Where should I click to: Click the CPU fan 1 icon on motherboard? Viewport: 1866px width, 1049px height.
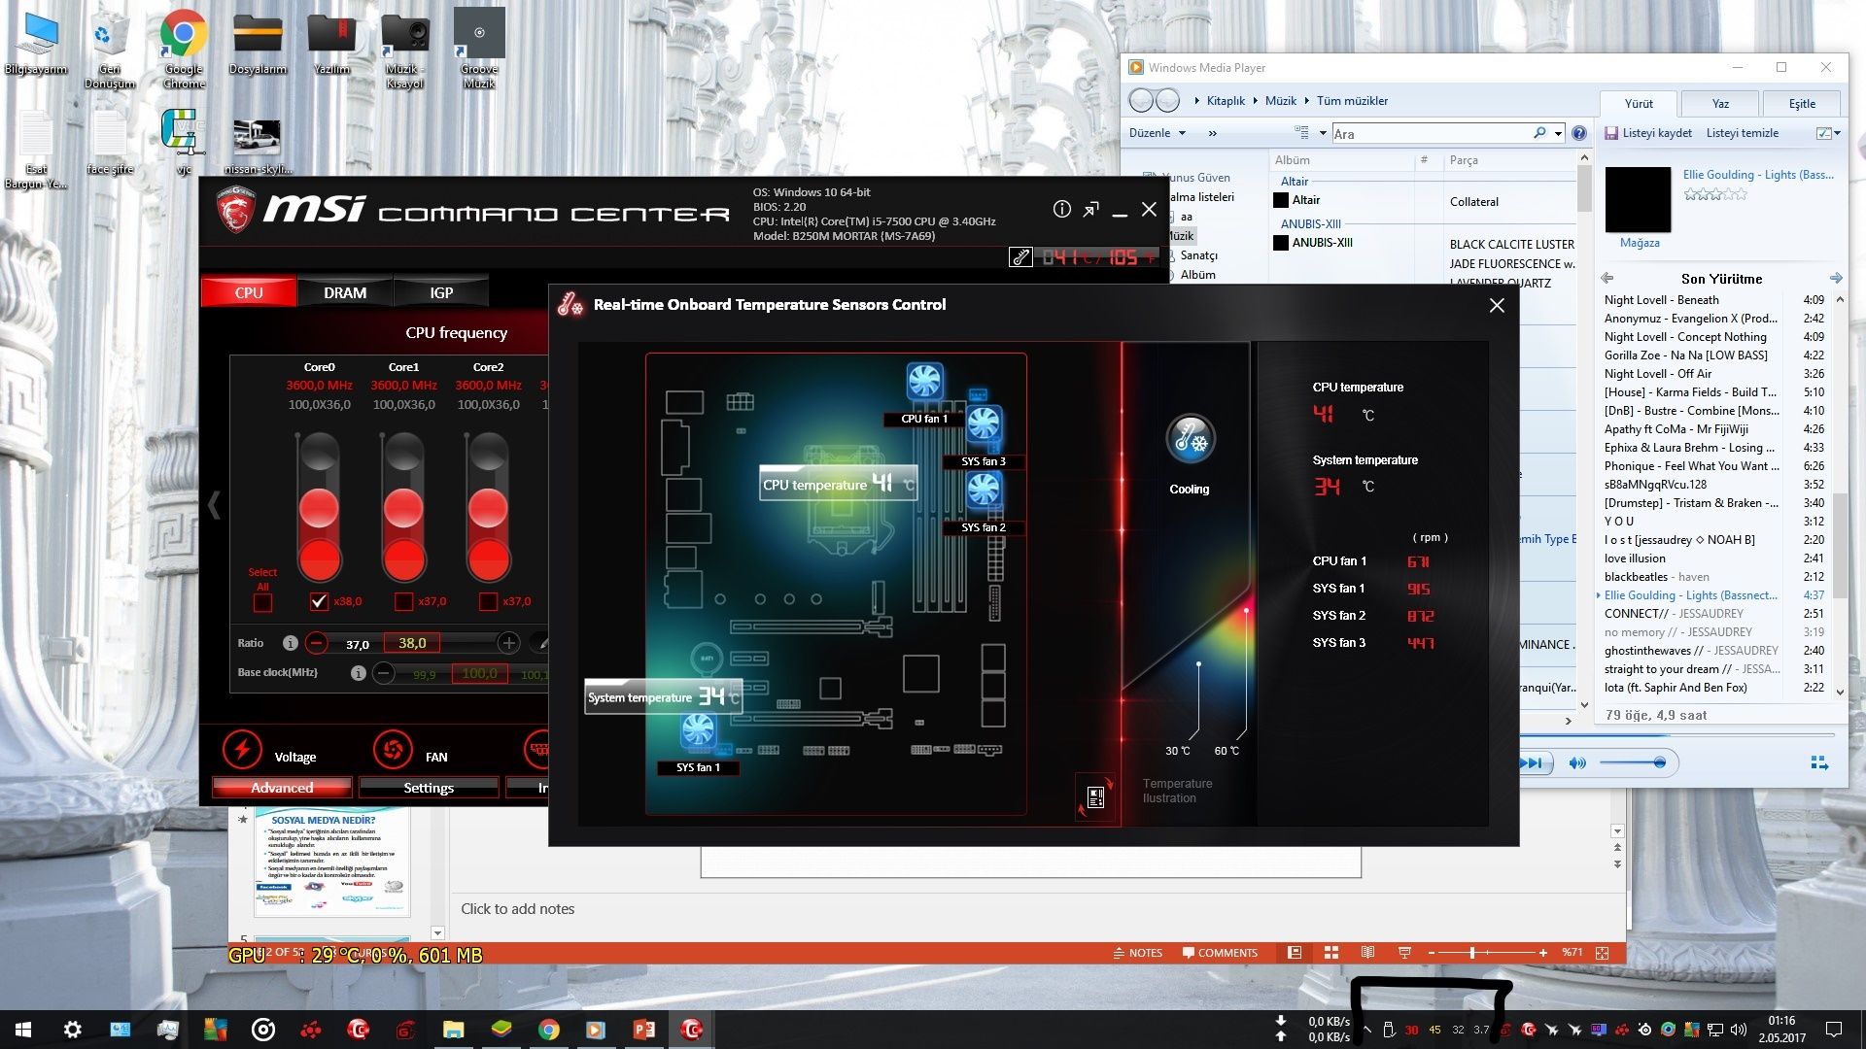924,382
